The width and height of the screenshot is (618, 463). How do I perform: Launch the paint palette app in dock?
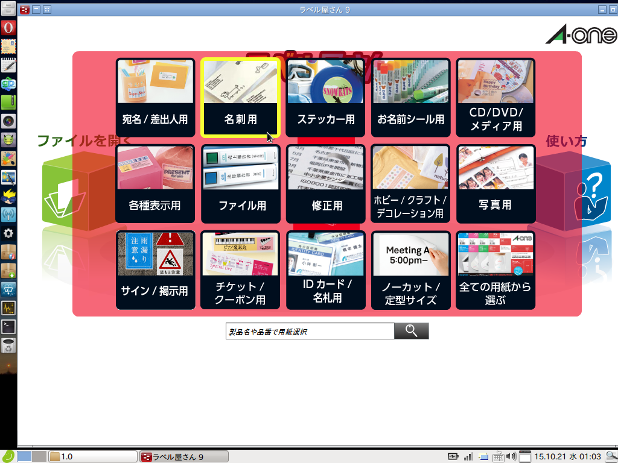tap(8, 159)
